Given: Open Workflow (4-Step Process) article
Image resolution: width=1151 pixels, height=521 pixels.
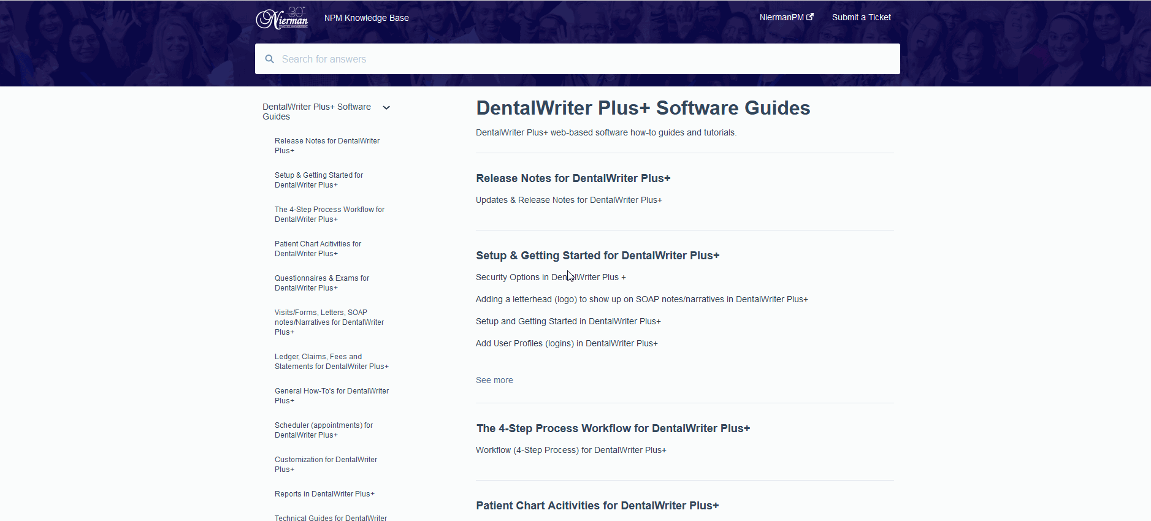Looking at the screenshot, I should click(x=571, y=450).
